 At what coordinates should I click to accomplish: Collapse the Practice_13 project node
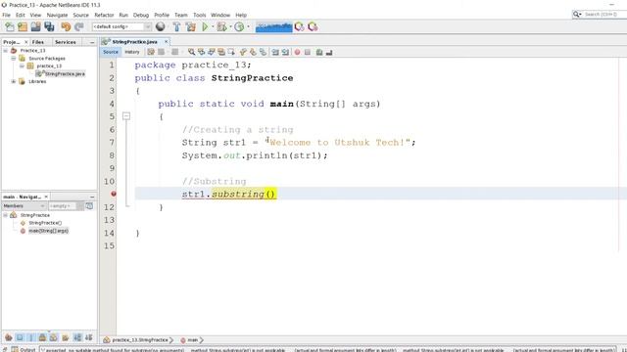tap(6, 51)
